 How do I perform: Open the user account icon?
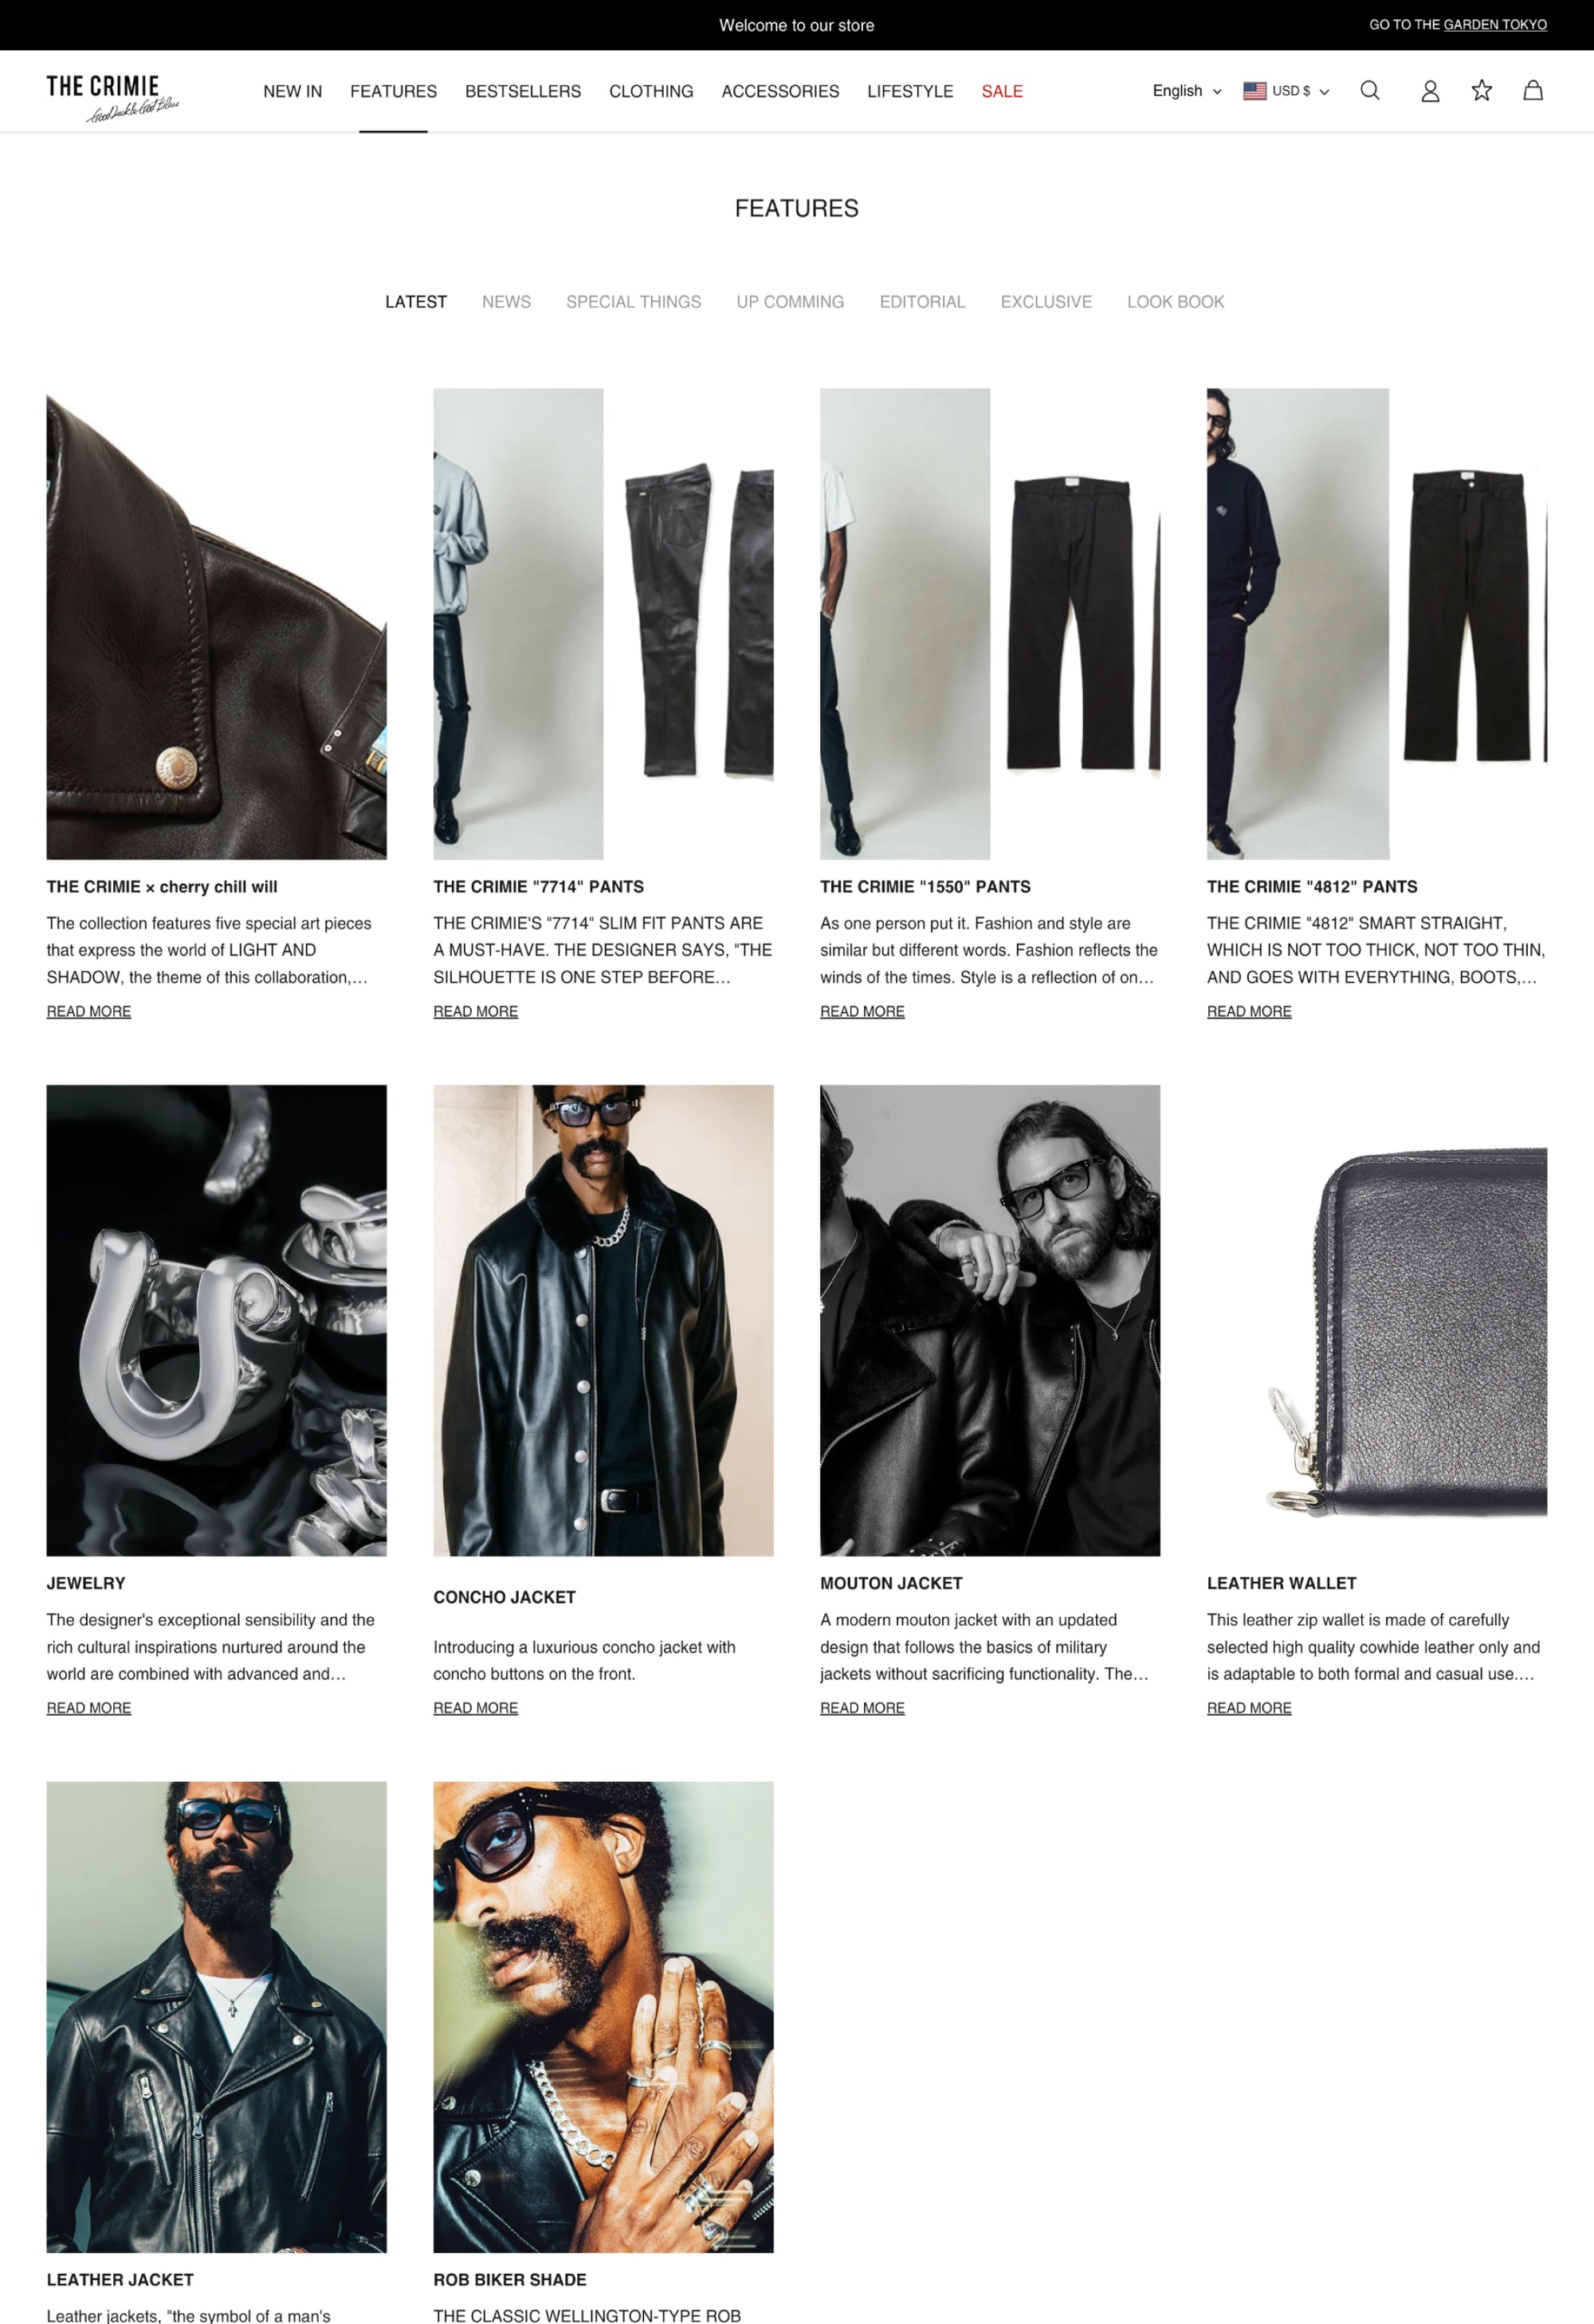tap(1430, 91)
